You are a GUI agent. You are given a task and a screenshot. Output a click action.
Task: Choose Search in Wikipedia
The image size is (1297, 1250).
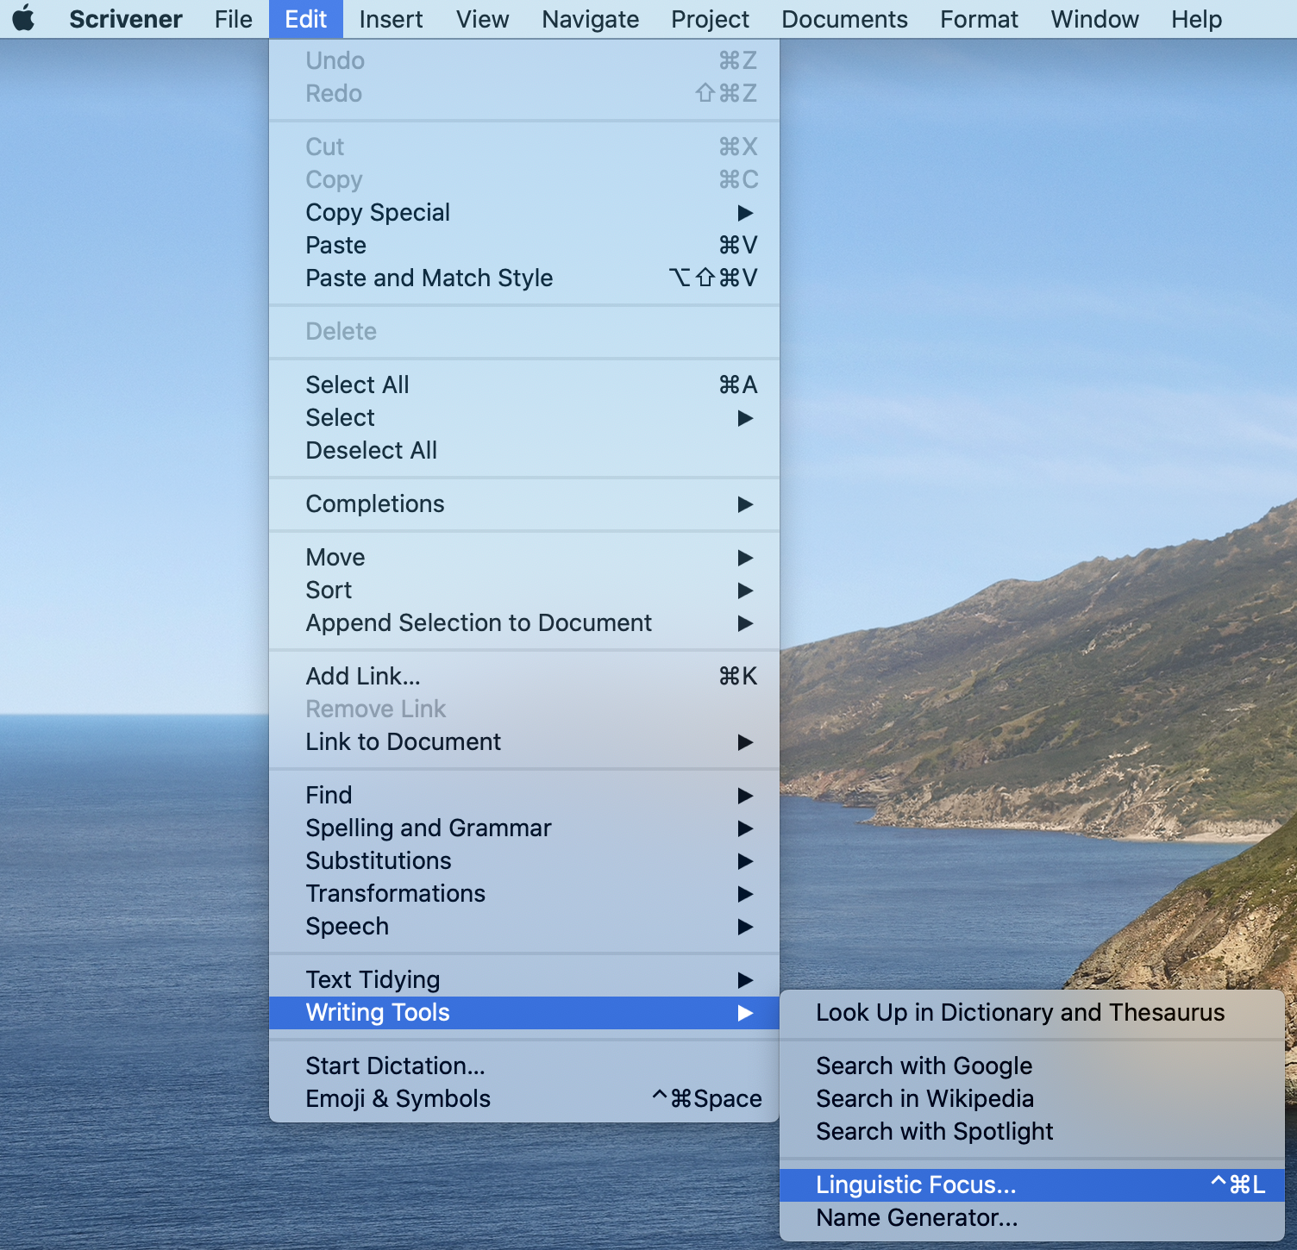1032,1099
